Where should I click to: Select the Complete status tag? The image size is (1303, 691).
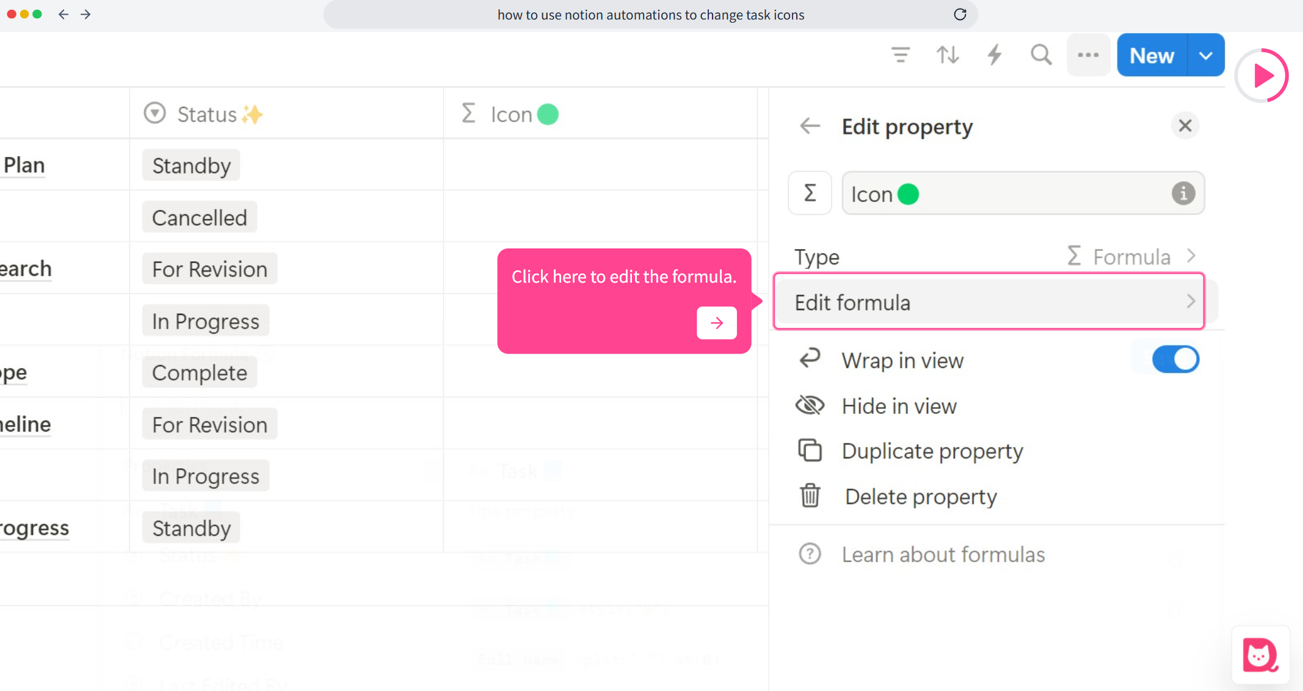coord(199,372)
